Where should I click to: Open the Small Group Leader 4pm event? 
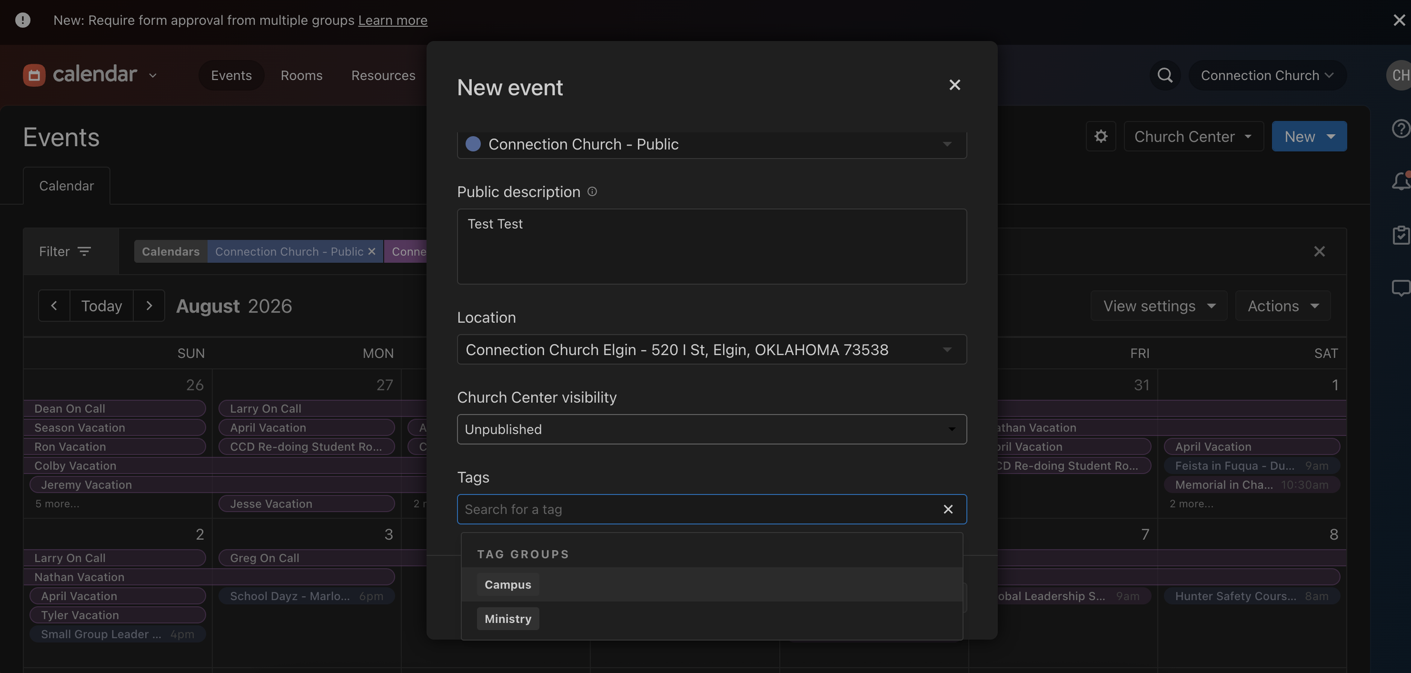click(117, 634)
